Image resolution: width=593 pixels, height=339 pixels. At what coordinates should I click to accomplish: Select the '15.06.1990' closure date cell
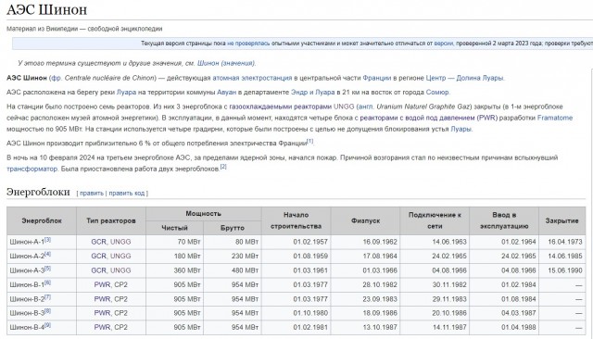pyautogui.click(x=562, y=270)
